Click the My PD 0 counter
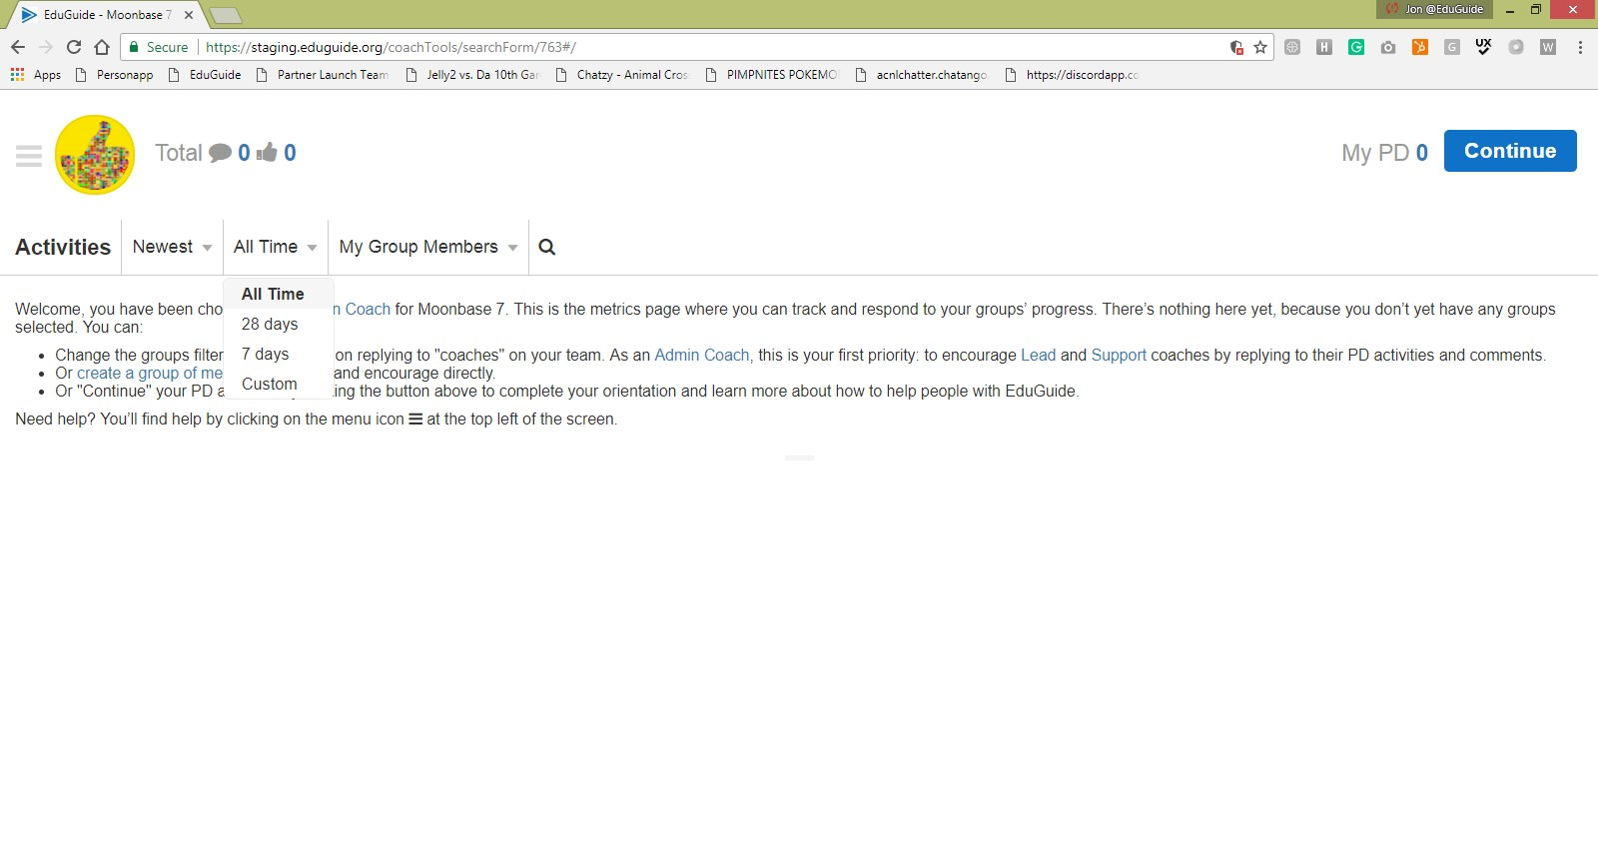Image resolution: width=1598 pixels, height=859 pixels. (x=1384, y=153)
